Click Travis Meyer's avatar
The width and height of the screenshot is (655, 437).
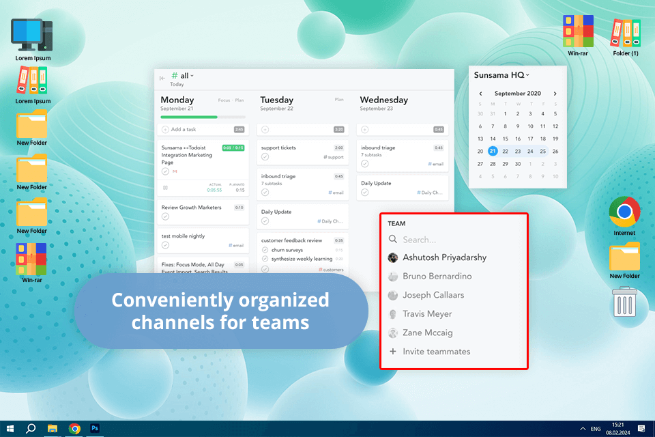(x=393, y=314)
